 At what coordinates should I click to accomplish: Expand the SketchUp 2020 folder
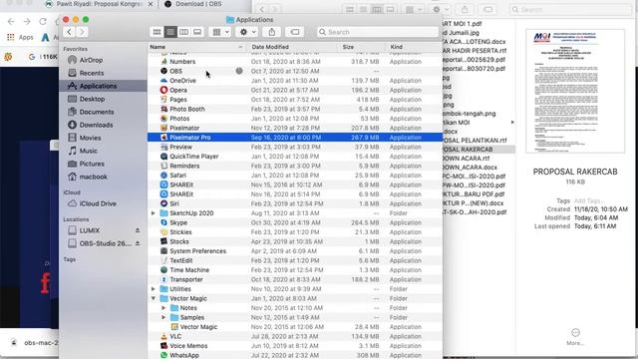click(154, 213)
